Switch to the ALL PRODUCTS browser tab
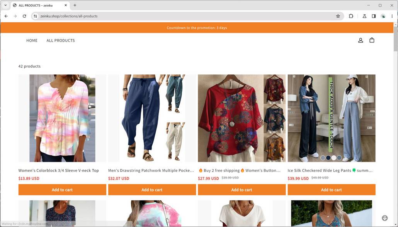This screenshot has height=227, width=398. pyautogui.click(x=37, y=5)
